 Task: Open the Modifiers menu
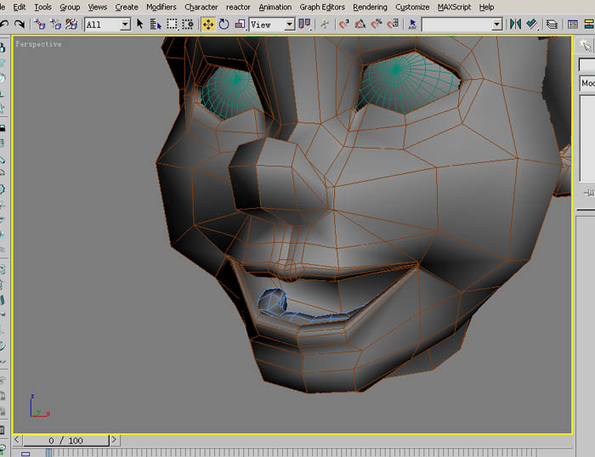[161, 7]
